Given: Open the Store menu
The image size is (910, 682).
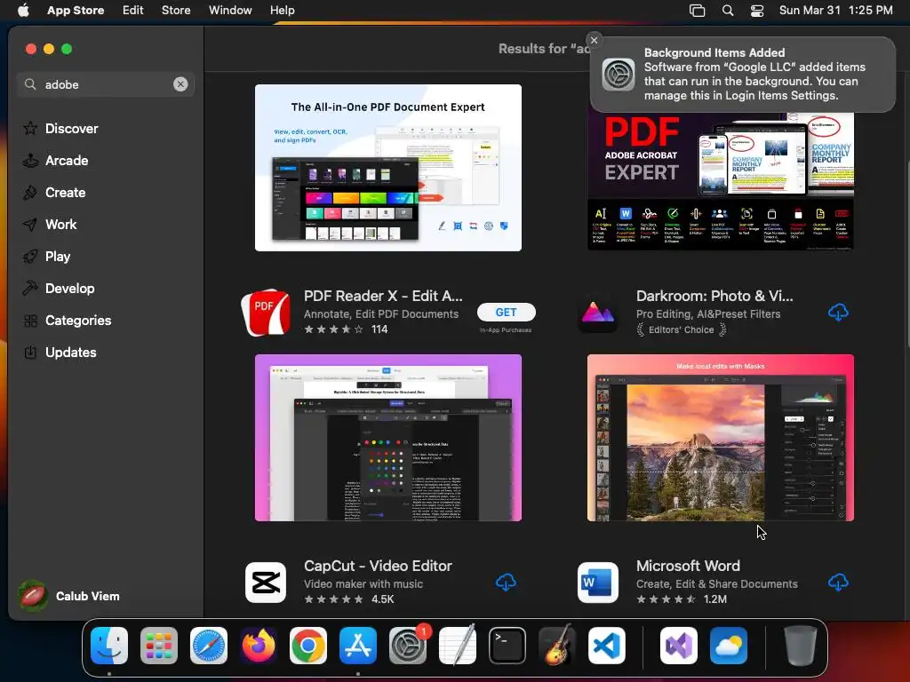Looking at the screenshot, I should tap(176, 11).
